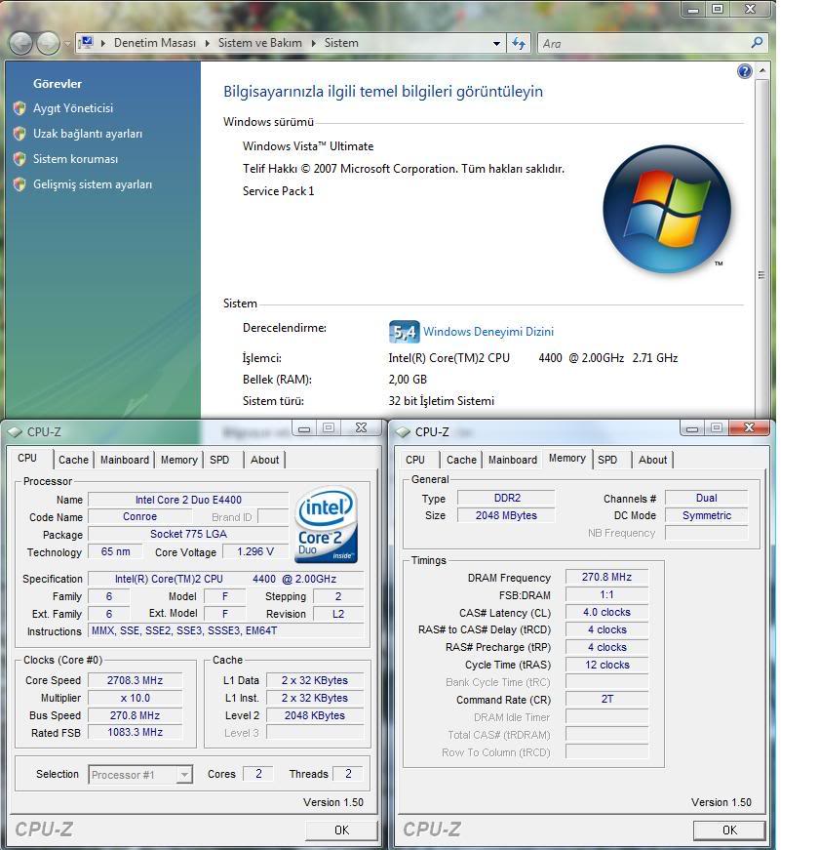
Task: Click the Channels # value Dual
Action: point(706,498)
